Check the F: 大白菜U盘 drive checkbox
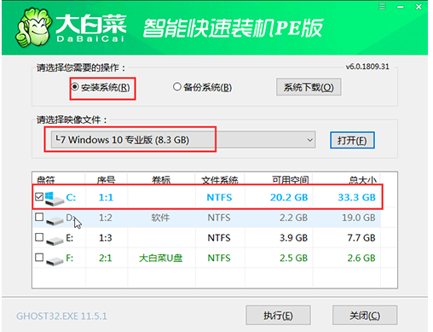 tap(39, 258)
